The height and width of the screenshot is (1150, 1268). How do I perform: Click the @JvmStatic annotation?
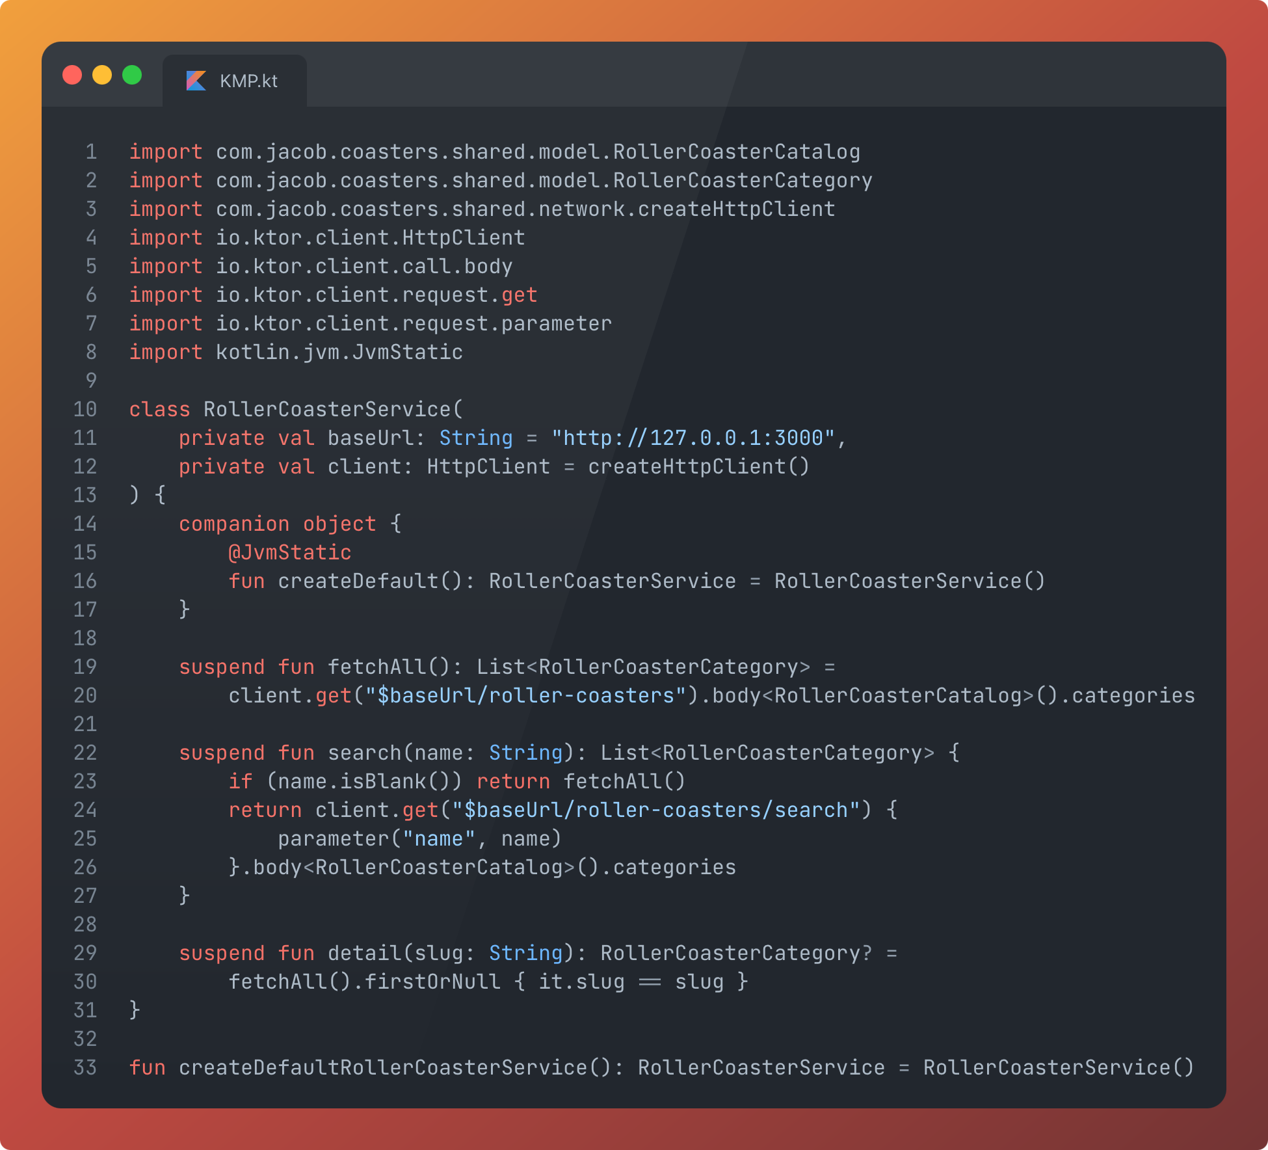click(x=289, y=552)
